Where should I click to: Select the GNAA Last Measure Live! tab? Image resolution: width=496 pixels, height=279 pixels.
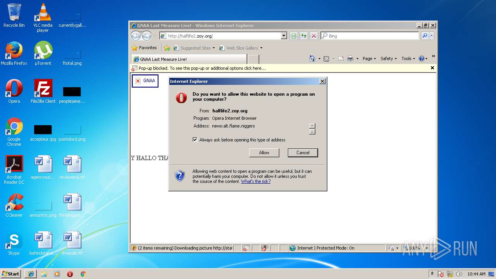tap(189, 59)
